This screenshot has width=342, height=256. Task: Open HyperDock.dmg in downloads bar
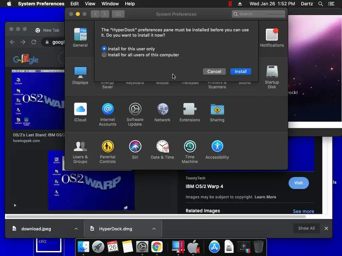pyautogui.click(x=116, y=229)
